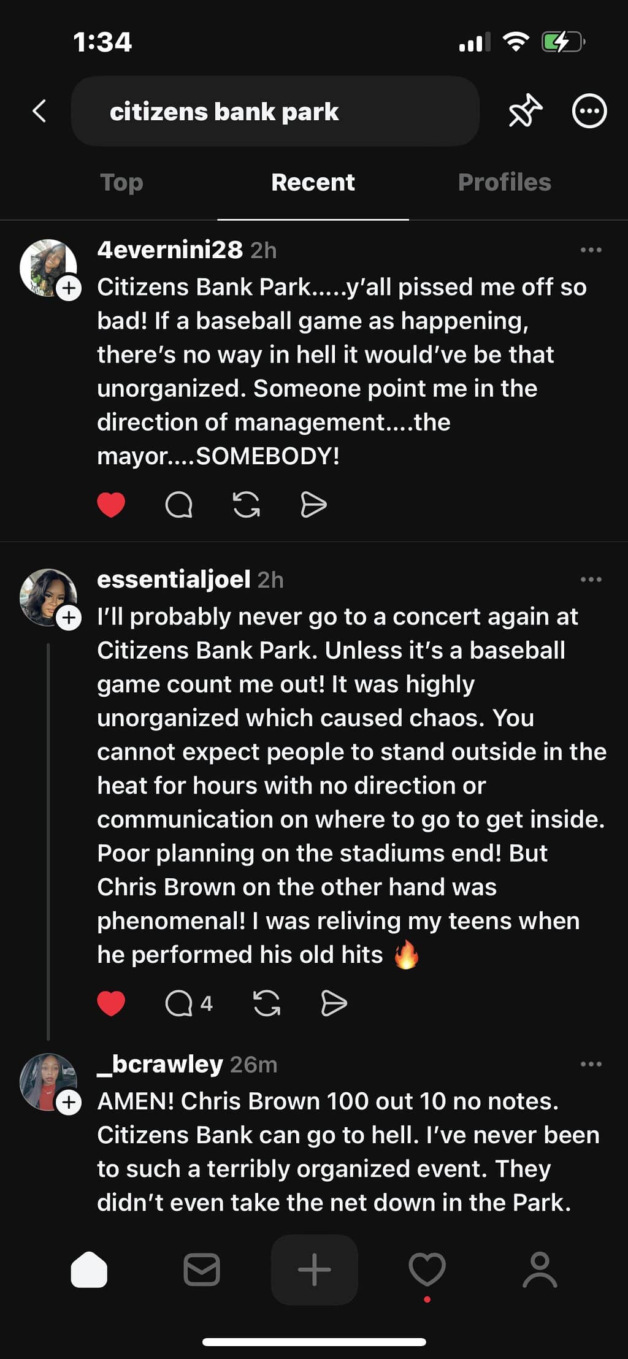Unlike 4evernini28's post
Viewport: 628px width, 1359px height.
point(111,505)
